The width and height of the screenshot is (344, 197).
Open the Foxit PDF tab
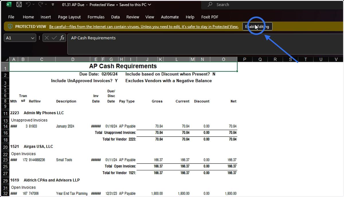coord(210,17)
